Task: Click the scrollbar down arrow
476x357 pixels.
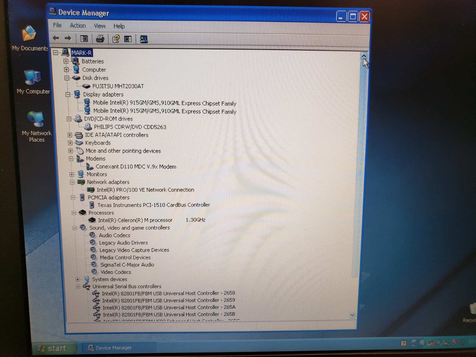Action: [x=353, y=315]
